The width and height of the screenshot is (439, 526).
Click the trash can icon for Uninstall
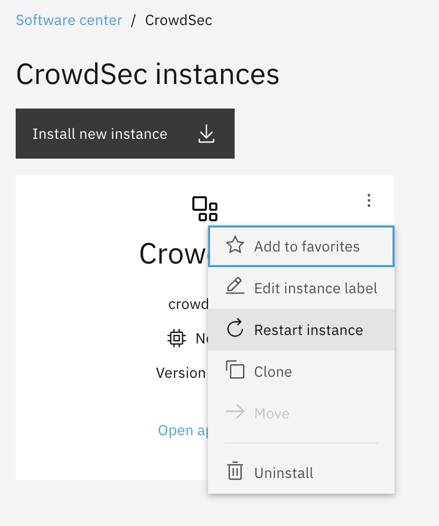click(x=235, y=472)
